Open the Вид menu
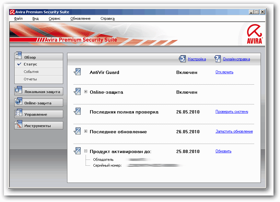Image resolution: width=280 pixels, height=202 pixels. pos(36,18)
